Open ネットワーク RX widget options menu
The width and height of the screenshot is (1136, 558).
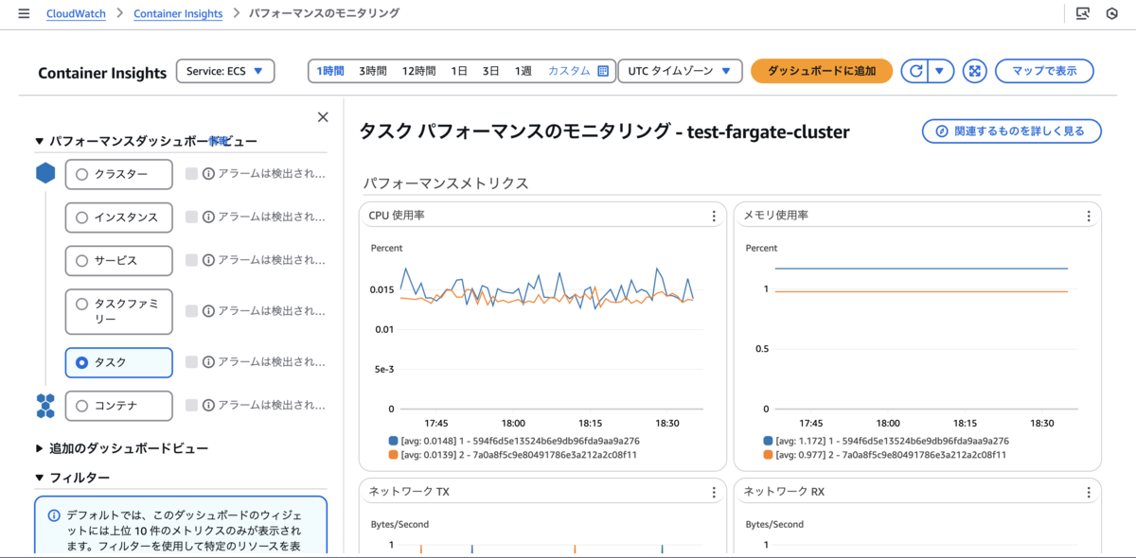point(1089,492)
